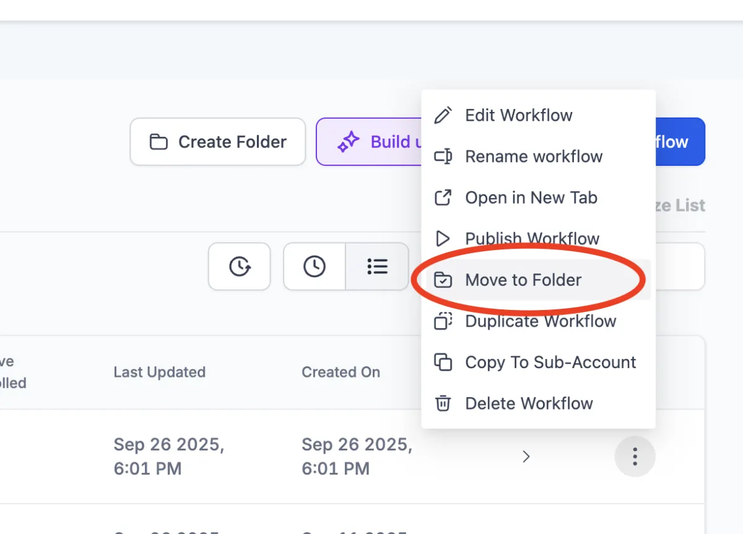Sort by the Created On column header
Screen dimensions: 743x534
tap(341, 373)
